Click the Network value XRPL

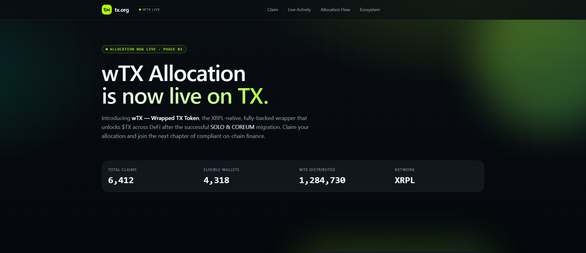[405, 180]
